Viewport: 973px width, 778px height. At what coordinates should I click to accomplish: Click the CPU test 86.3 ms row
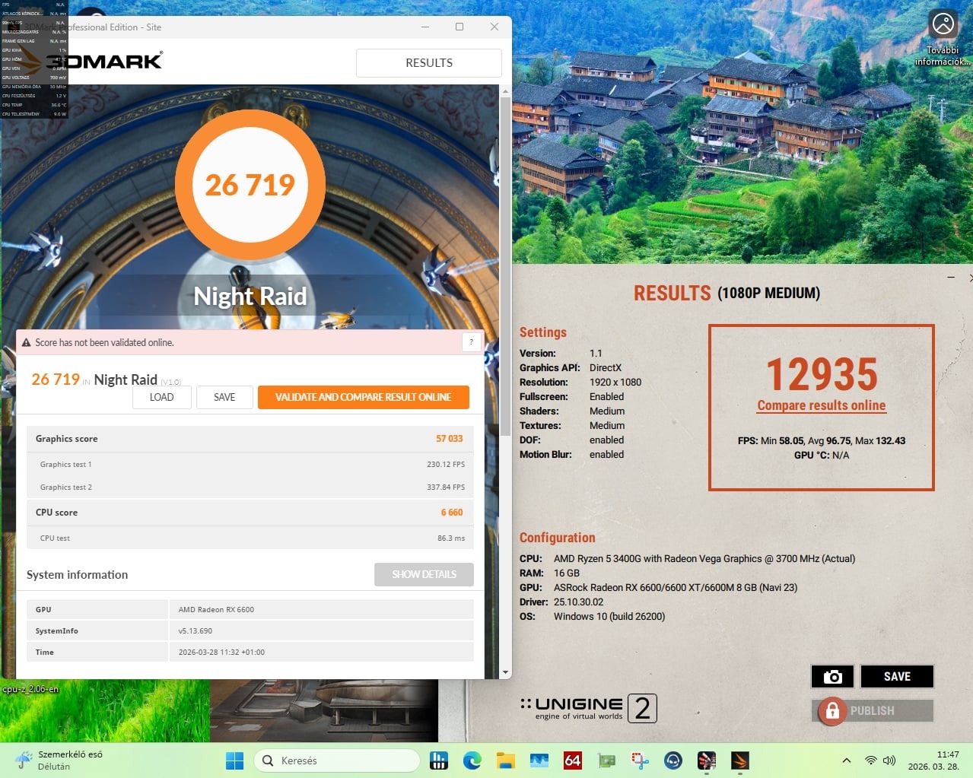point(250,538)
